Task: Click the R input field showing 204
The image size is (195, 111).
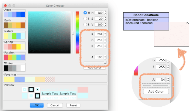Action: (99, 35)
